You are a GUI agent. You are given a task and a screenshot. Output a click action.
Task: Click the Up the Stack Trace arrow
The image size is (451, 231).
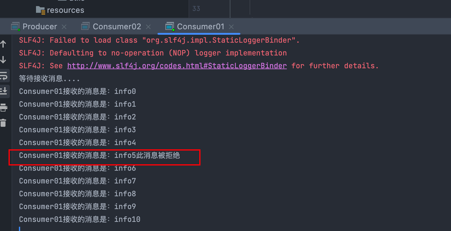[x=3, y=44]
